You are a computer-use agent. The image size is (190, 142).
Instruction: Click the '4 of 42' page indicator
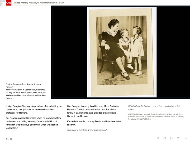coord(9,138)
